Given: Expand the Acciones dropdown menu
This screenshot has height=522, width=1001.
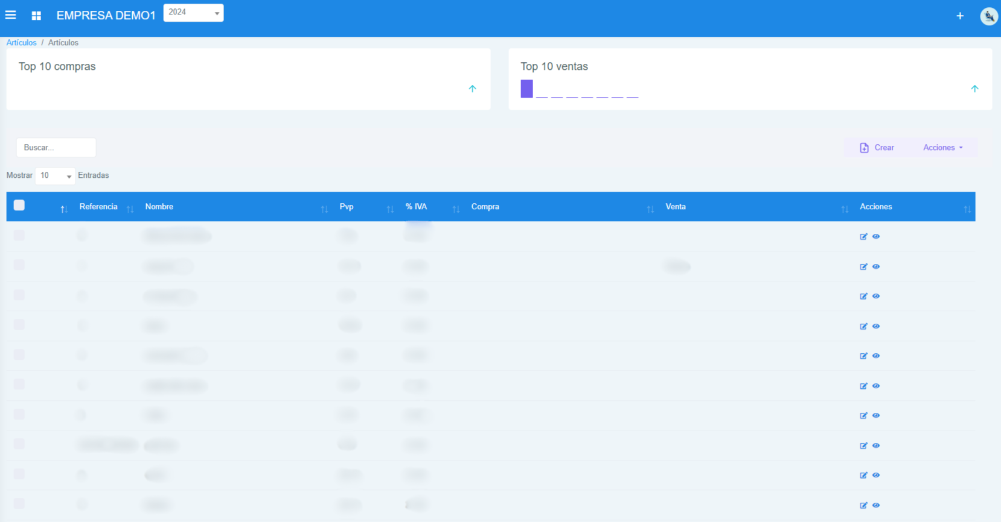Looking at the screenshot, I should 942,148.
